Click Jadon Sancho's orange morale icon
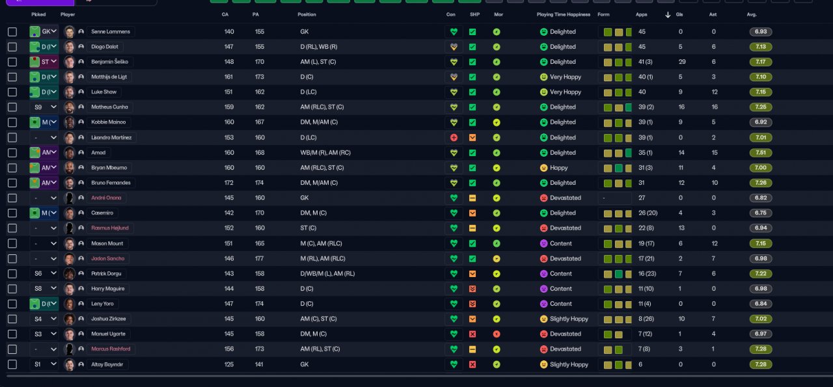 (x=497, y=258)
